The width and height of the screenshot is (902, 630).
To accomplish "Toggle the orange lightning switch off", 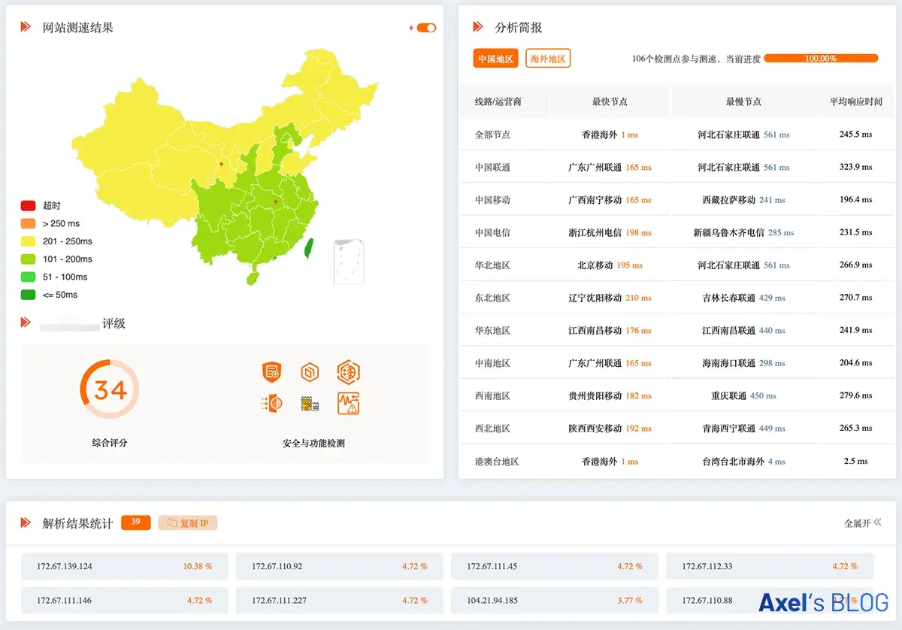I will [x=426, y=28].
